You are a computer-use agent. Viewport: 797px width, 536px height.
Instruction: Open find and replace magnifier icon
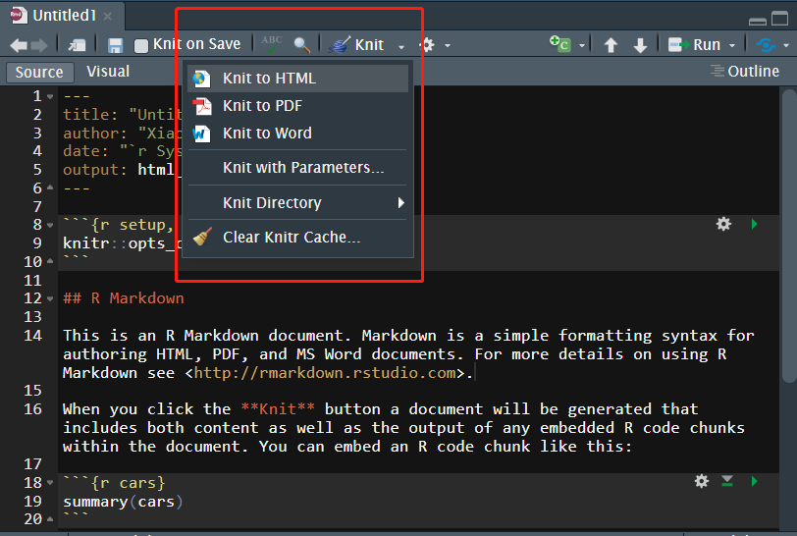(302, 45)
